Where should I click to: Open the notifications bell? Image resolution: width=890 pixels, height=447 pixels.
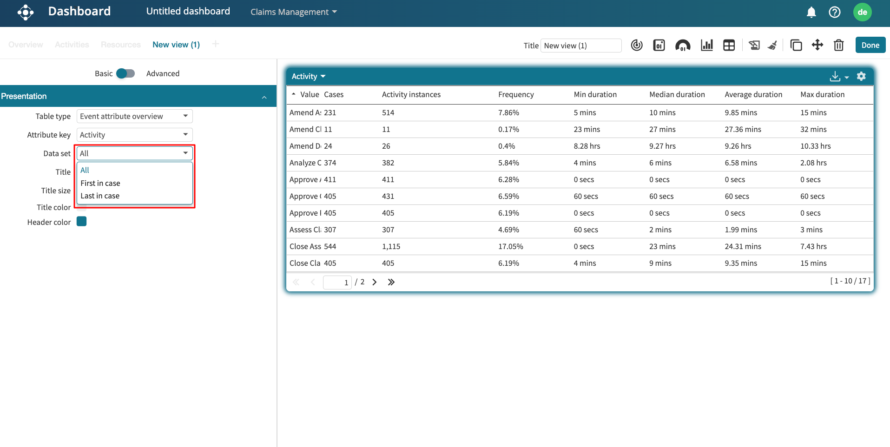pos(811,12)
